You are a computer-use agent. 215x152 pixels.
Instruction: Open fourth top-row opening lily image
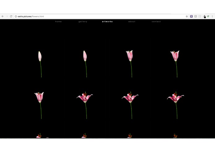[x=175, y=64]
